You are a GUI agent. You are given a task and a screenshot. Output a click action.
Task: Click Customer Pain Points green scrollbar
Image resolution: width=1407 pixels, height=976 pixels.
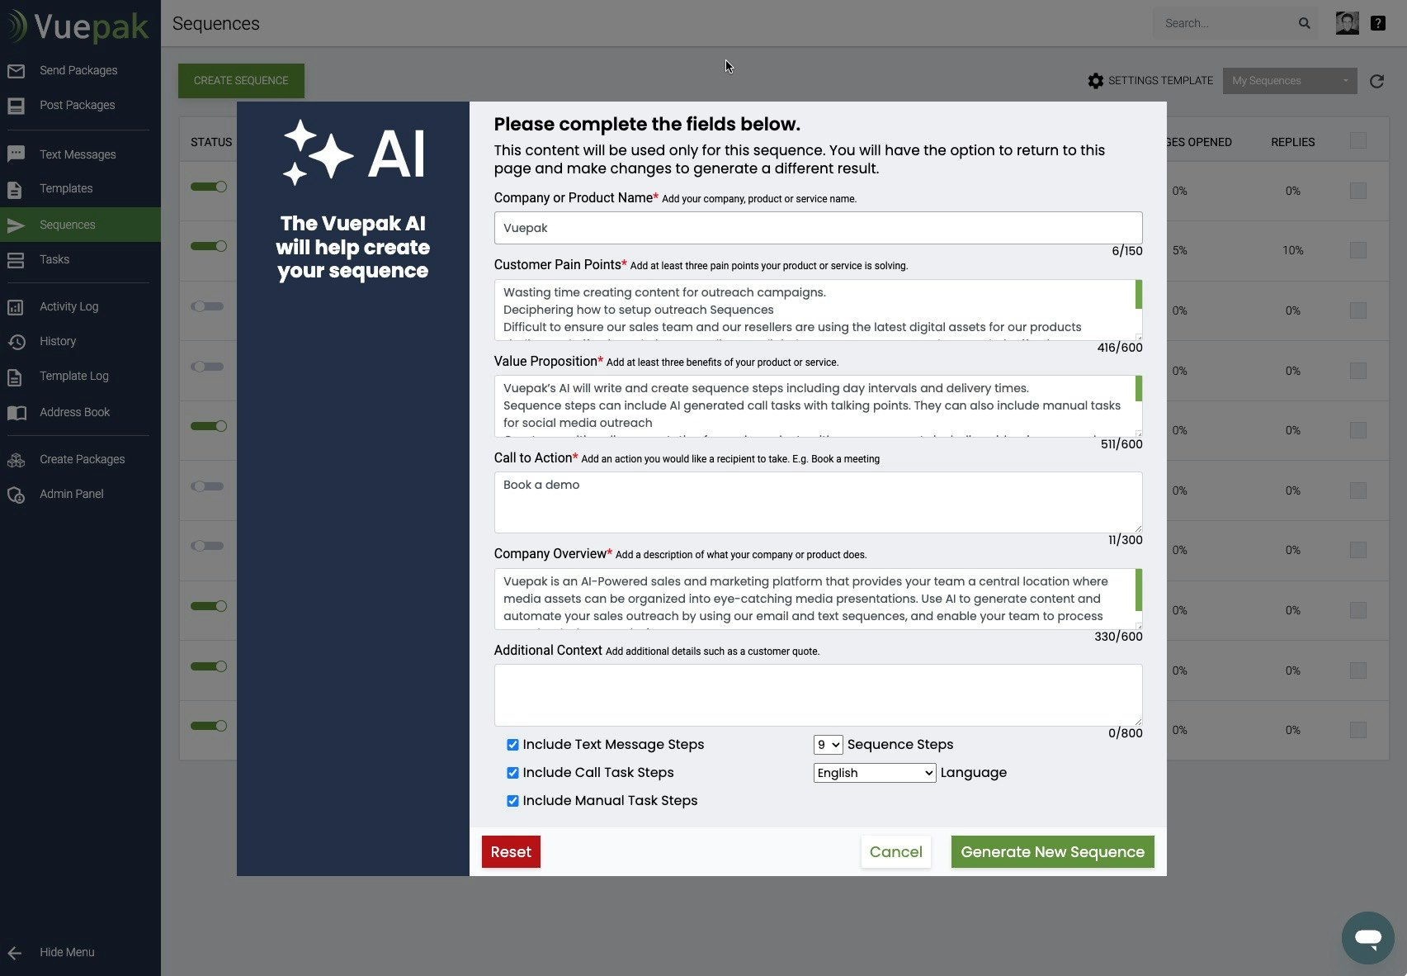pos(1139,295)
